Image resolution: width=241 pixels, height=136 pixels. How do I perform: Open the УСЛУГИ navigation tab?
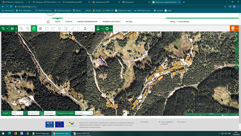pyautogui.click(x=69, y=22)
